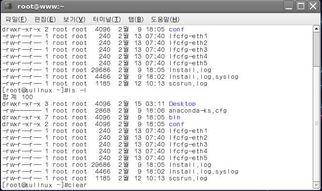Click the Desktop directory name in listing
The width and height of the screenshot is (322, 191).
[x=182, y=104]
